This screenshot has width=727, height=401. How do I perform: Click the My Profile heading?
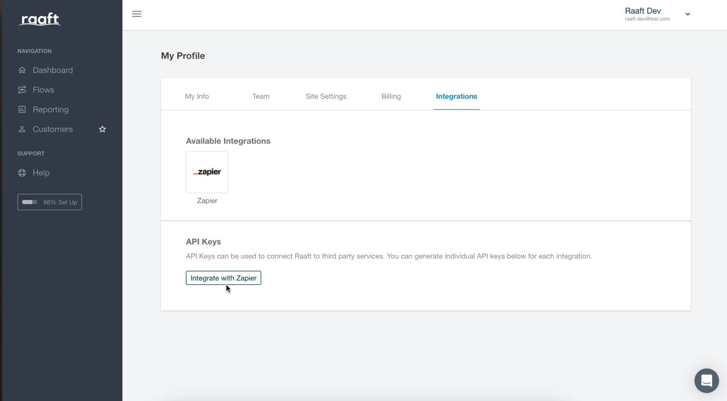coord(183,56)
